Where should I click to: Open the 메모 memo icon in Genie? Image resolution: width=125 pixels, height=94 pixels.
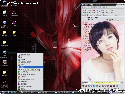click(107, 11)
